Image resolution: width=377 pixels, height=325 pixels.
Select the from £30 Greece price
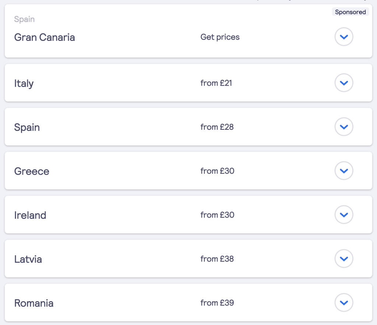point(216,171)
